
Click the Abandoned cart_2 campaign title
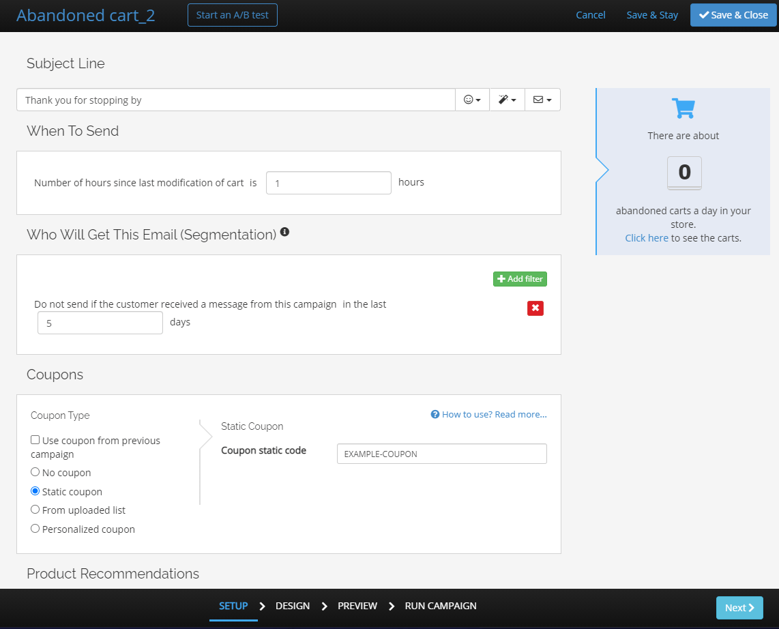(x=85, y=16)
